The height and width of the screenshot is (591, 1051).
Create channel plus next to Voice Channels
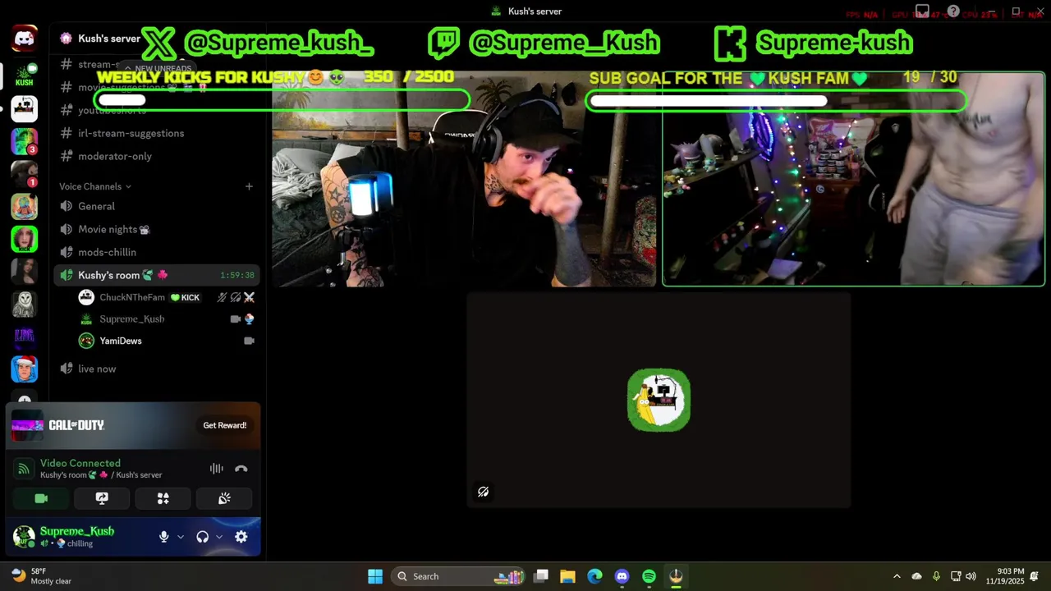249,186
